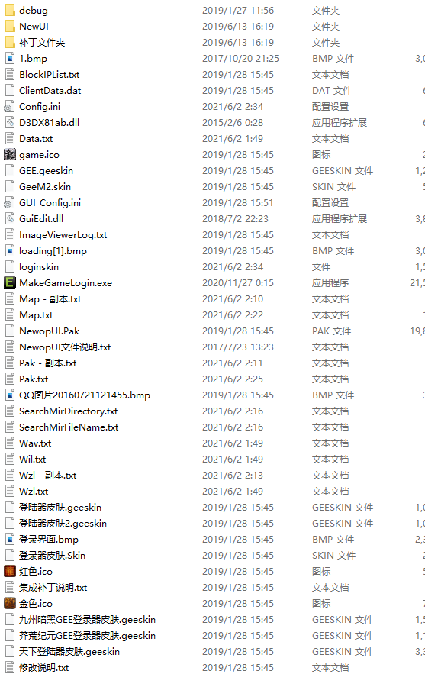Select the game.ico dragon icon
This screenshot has height=687, width=425.
coord(10,154)
